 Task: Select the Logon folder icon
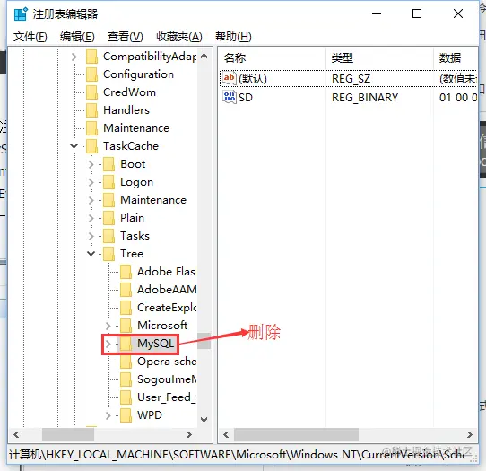tap(109, 182)
